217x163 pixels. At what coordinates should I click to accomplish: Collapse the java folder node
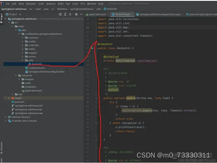tap(16, 30)
